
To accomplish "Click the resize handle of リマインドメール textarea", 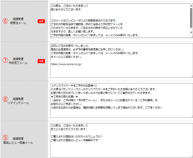I will [191, 116].
